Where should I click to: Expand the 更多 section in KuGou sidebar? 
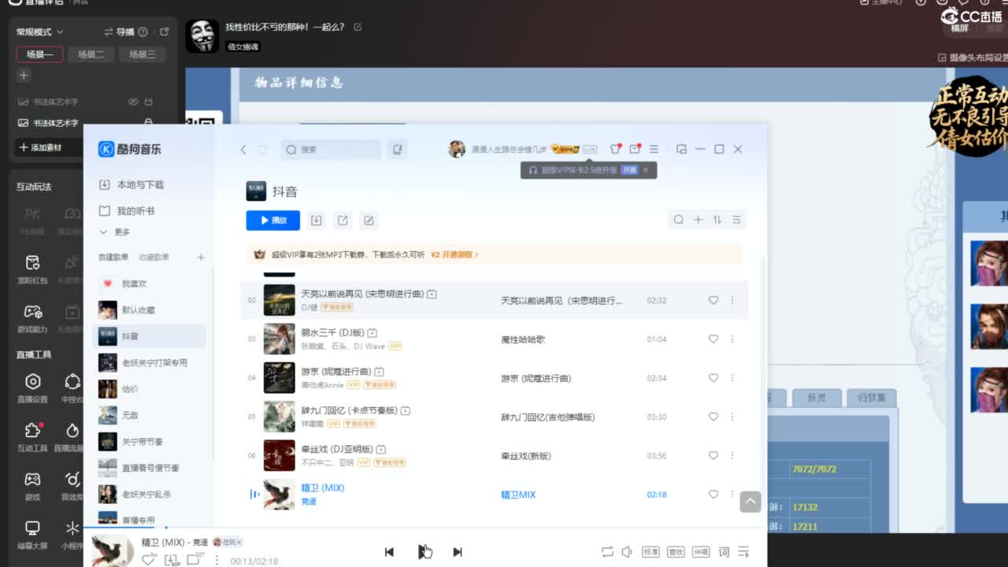tap(115, 232)
